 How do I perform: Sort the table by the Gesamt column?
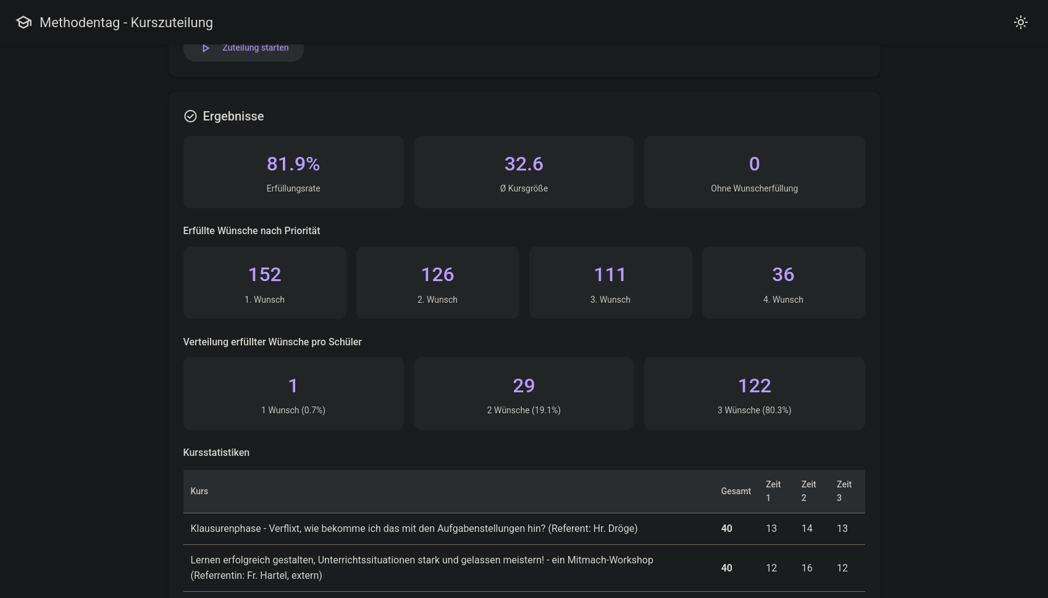tap(736, 491)
